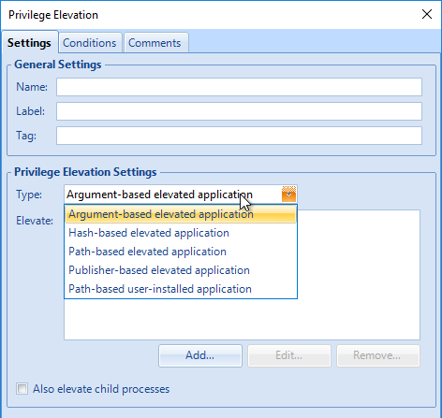Focus the Name input field
This screenshot has height=418, width=442.
(x=239, y=87)
